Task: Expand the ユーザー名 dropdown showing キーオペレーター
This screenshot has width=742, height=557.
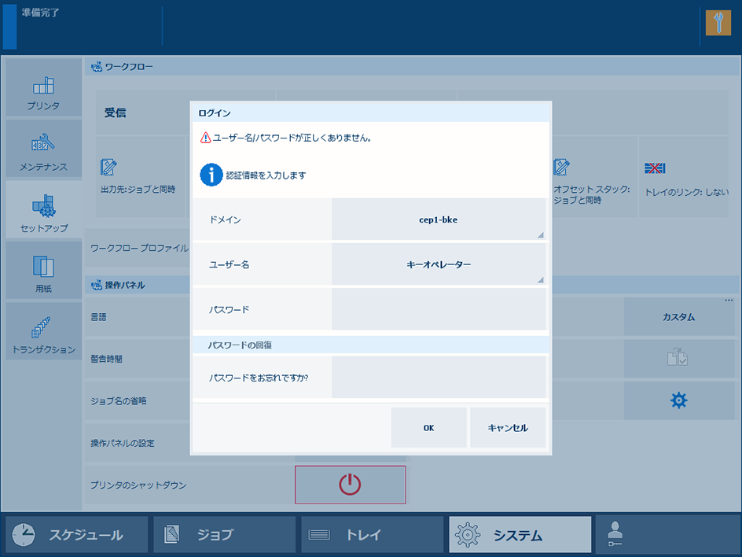Action: [438, 264]
